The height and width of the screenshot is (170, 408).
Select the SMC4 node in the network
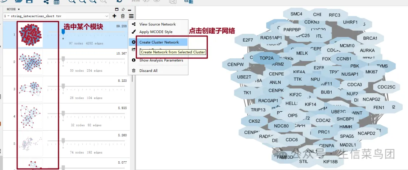click(296, 14)
